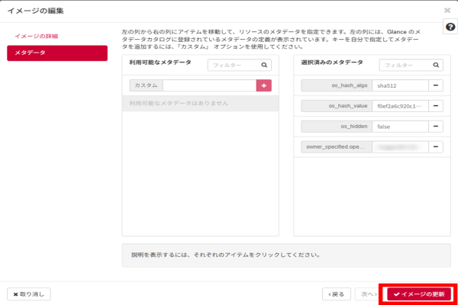Remove the os_hash_algo metadata entry
458x305 pixels.
pos(436,86)
